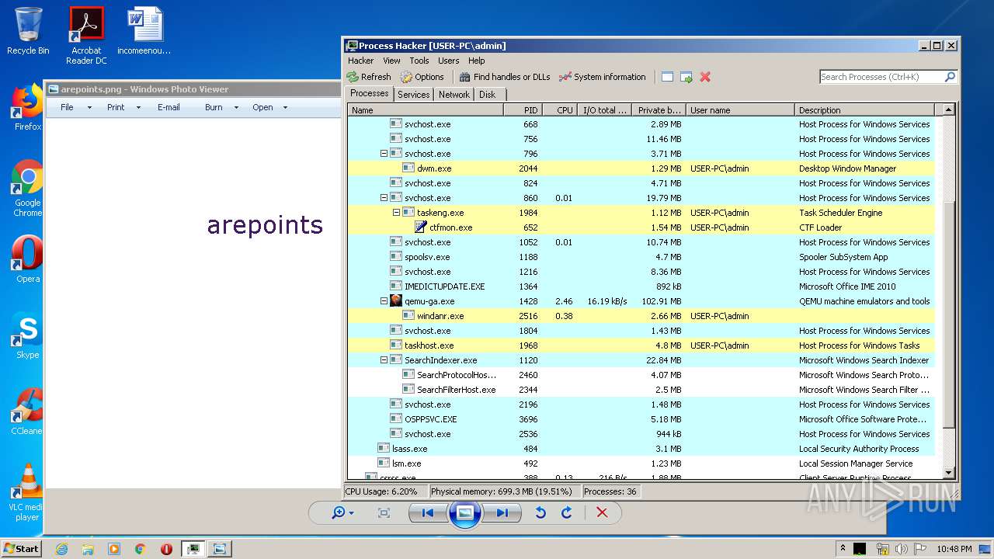Switch to the Network tab
Screen dimensions: 994x559
click(454, 95)
